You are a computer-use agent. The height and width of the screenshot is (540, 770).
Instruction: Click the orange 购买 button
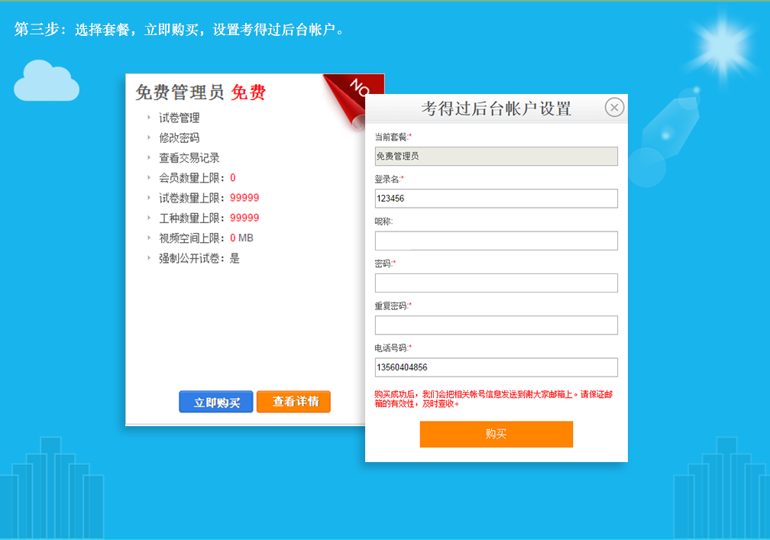point(496,434)
